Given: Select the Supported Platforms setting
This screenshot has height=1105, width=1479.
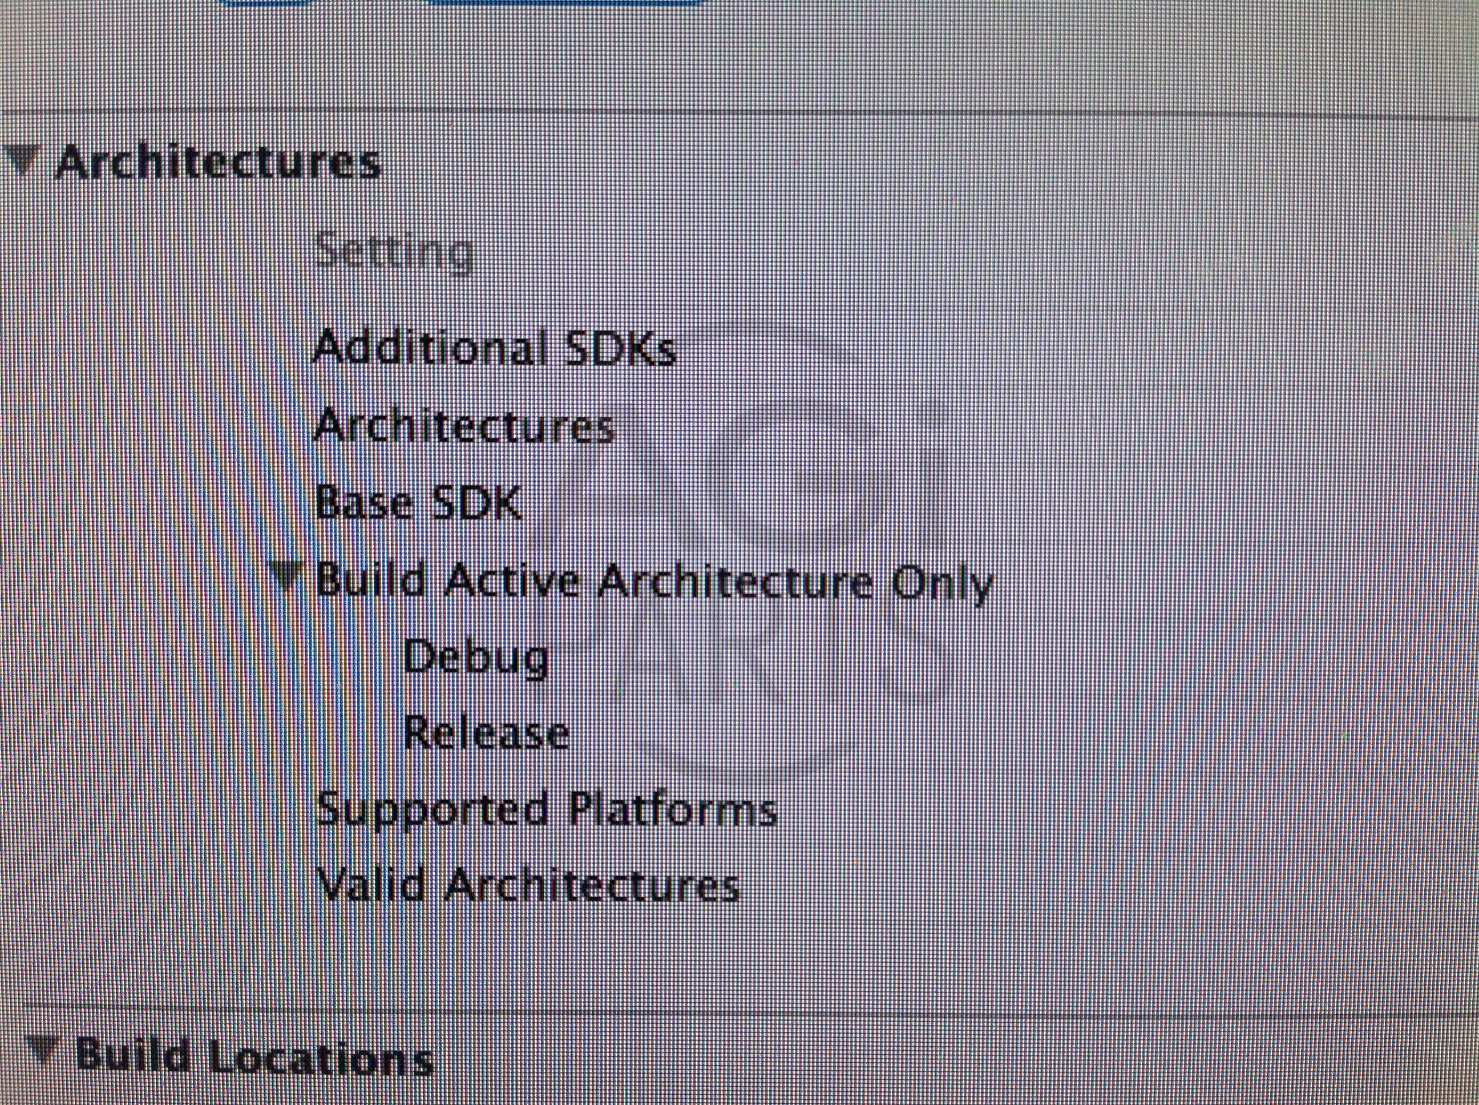Looking at the screenshot, I should coord(545,810).
